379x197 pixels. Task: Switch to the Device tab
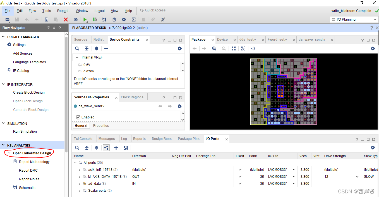pos(222,40)
